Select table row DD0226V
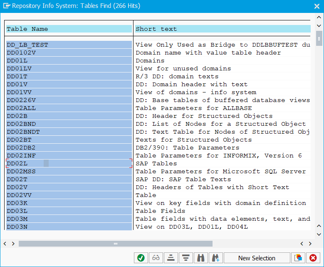 pos(69,100)
